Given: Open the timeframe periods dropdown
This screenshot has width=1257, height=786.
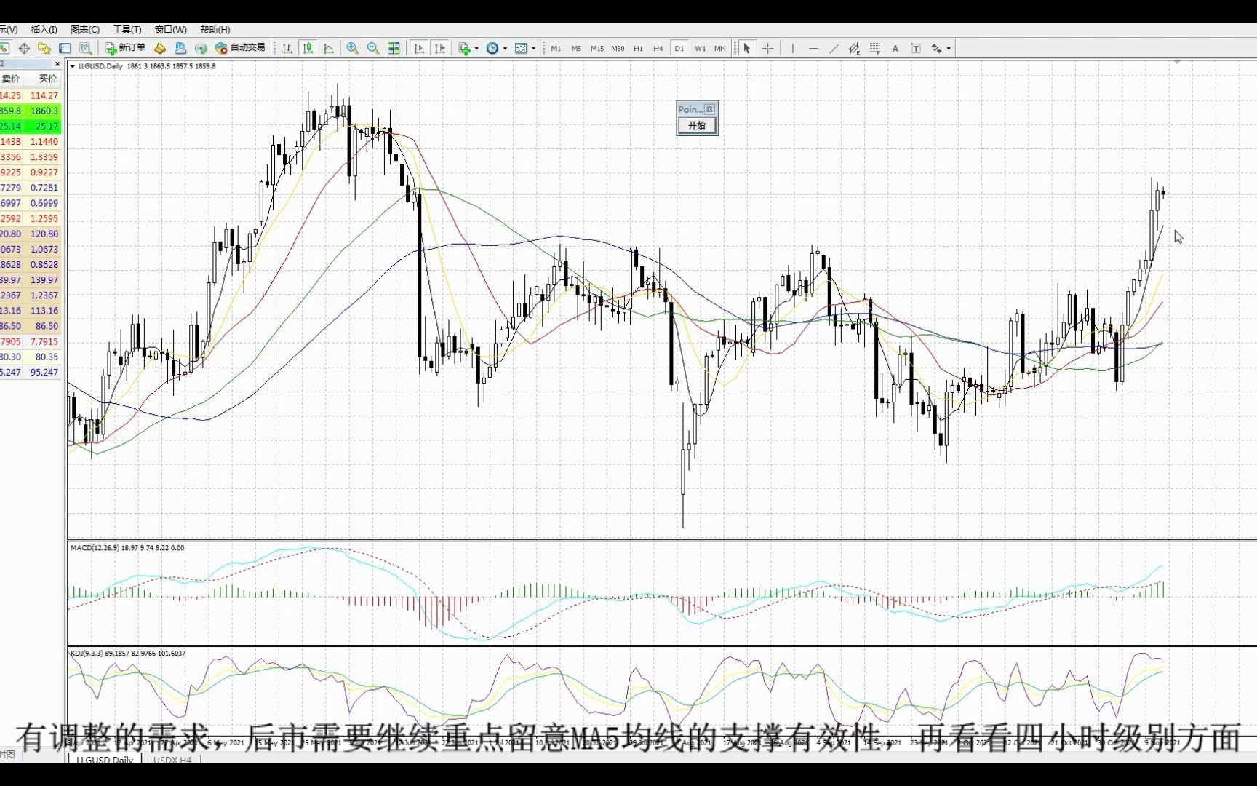Looking at the screenshot, I should click(503, 48).
